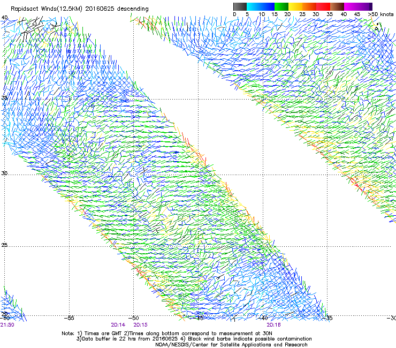Viewport: 396px width, 348px height.
Task: Click the 20:14 swath time label
Action: [118, 325]
